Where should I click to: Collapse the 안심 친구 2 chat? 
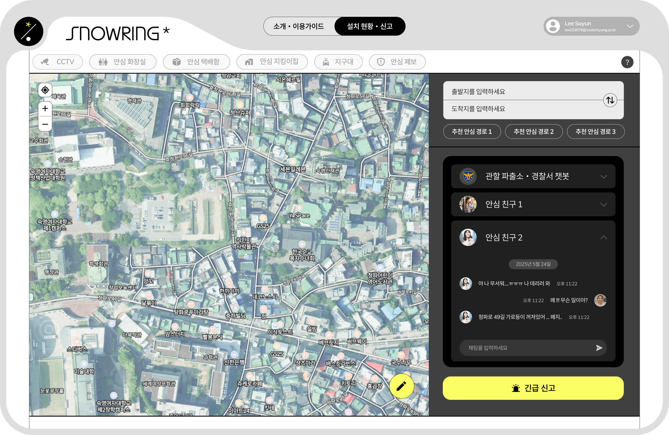pyautogui.click(x=603, y=238)
